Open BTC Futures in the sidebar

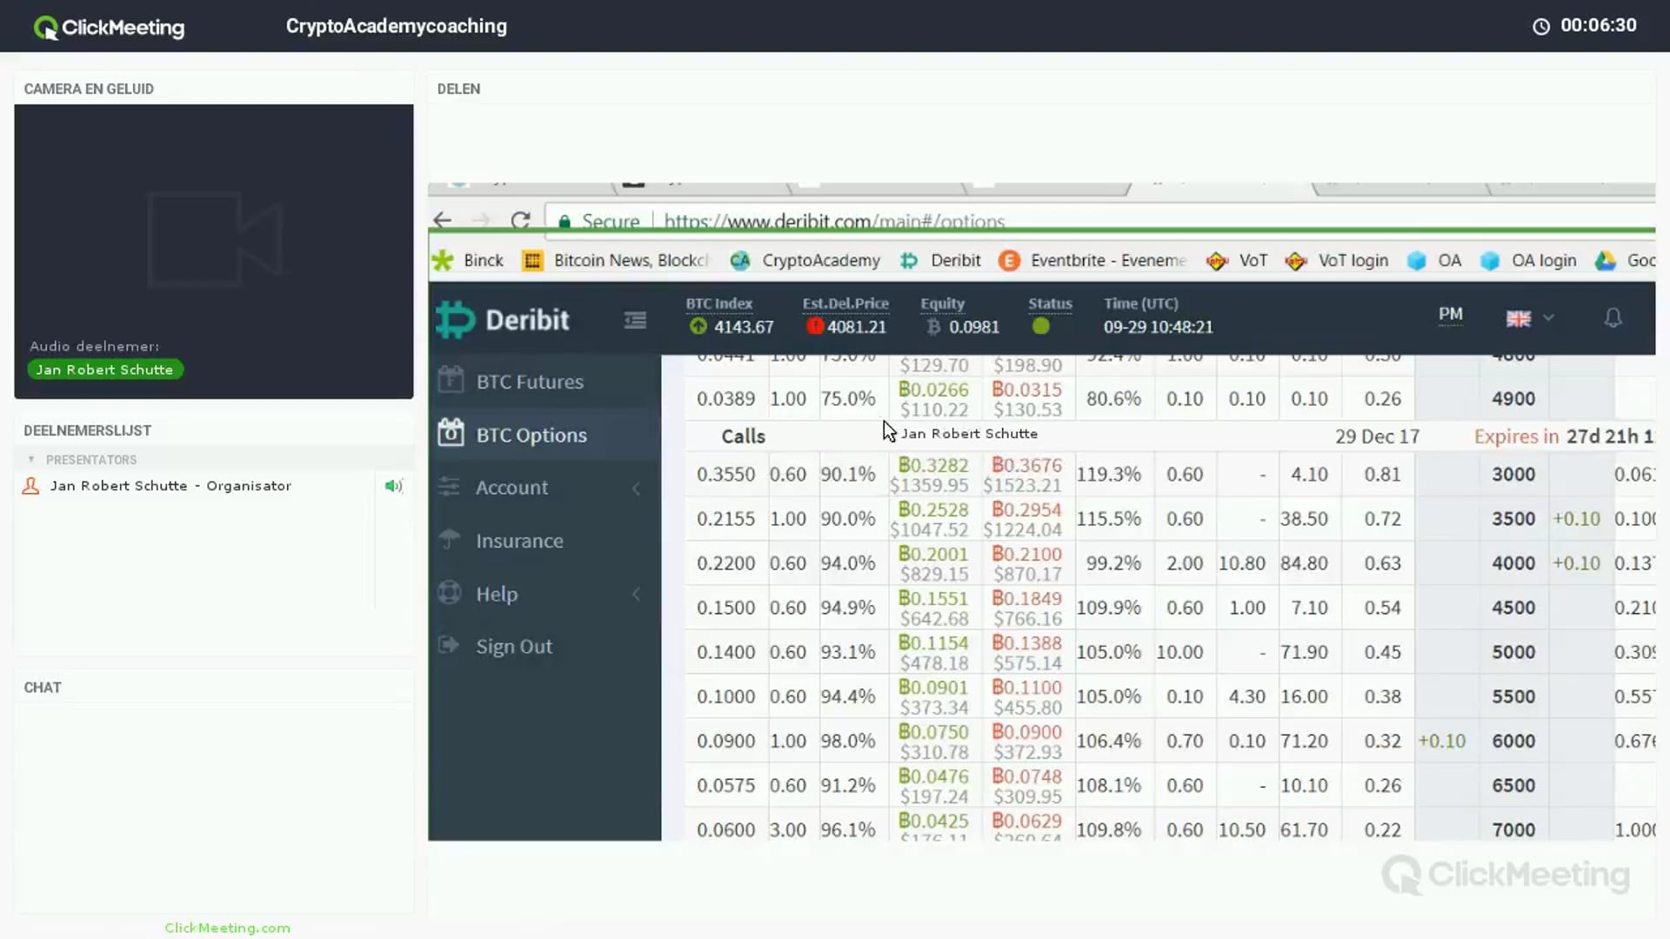[x=544, y=381]
